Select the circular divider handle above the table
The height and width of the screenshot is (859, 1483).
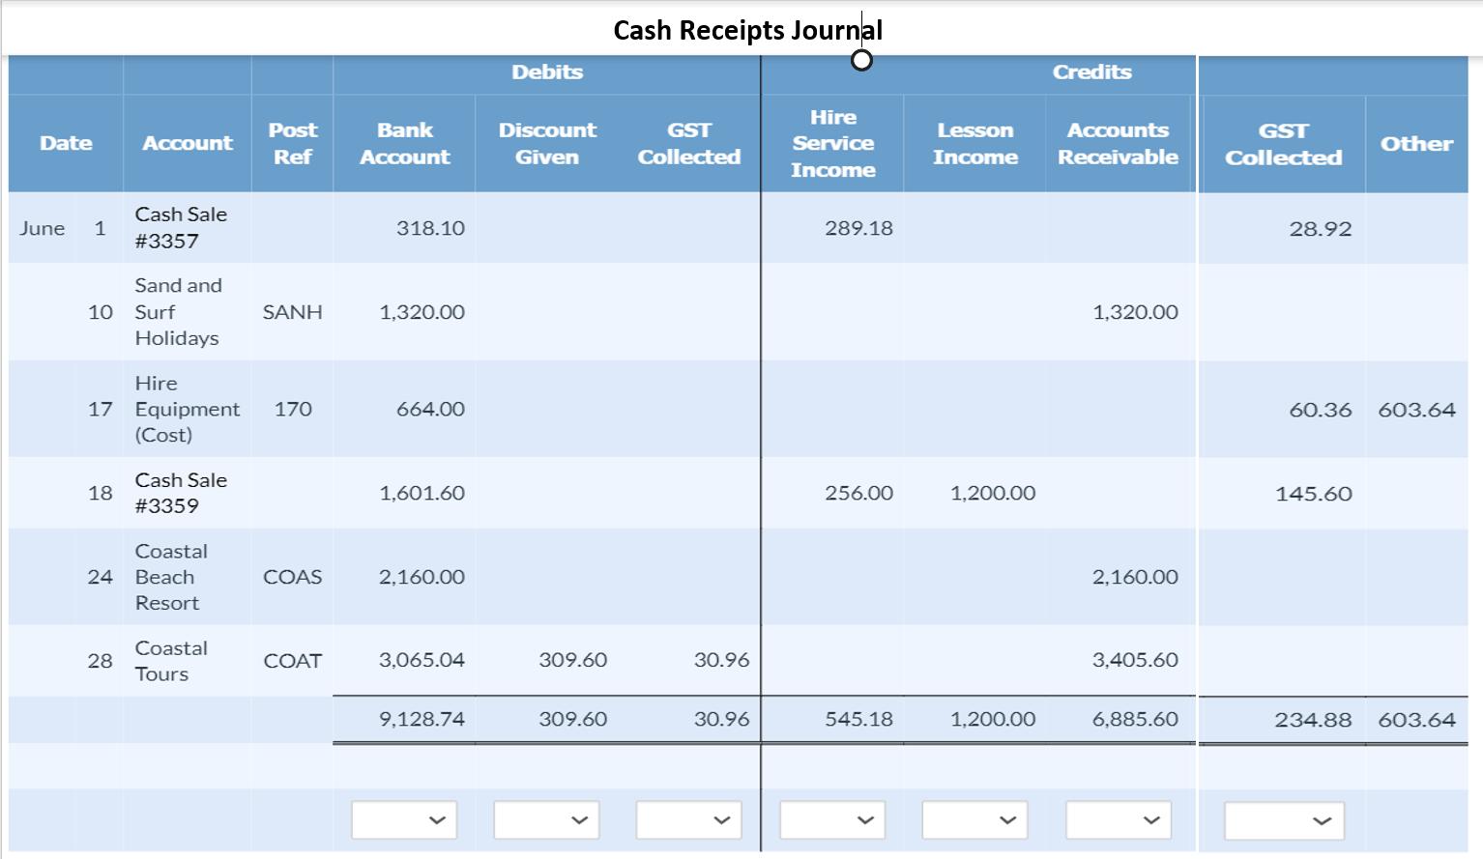click(x=861, y=60)
